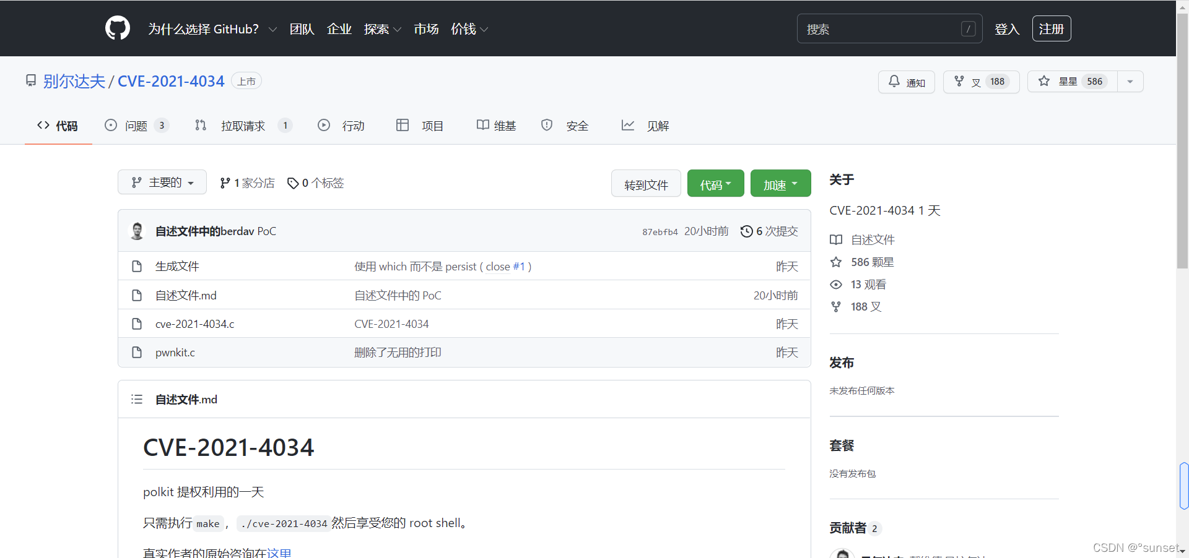
Task: Click the branch icon beside 1 家分店
Action: click(x=225, y=183)
